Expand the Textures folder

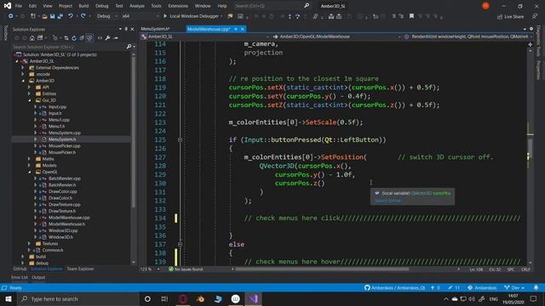30,244
